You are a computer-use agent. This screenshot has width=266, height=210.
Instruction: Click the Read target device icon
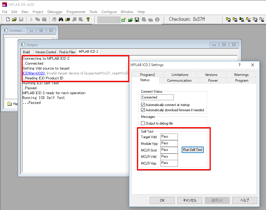click(235, 20)
